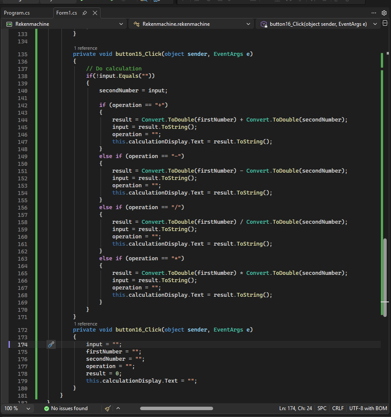Click 'input = "";' on line 174

(104, 344)
